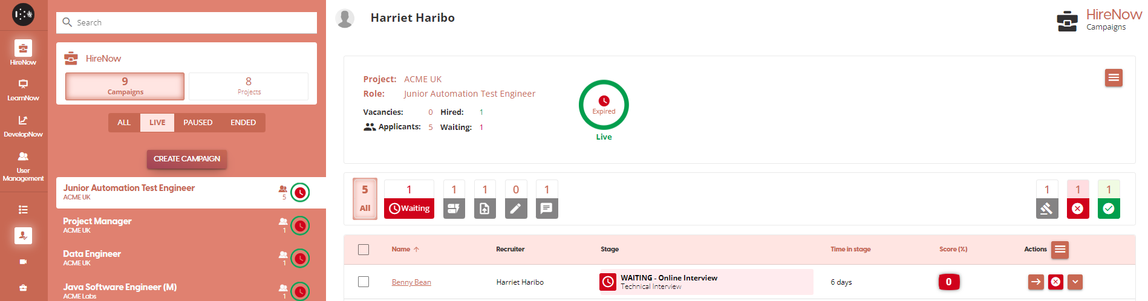Switch to the ENDED campaigns tab
This screenshot has width=1148, height=301.
pos(243,123)
